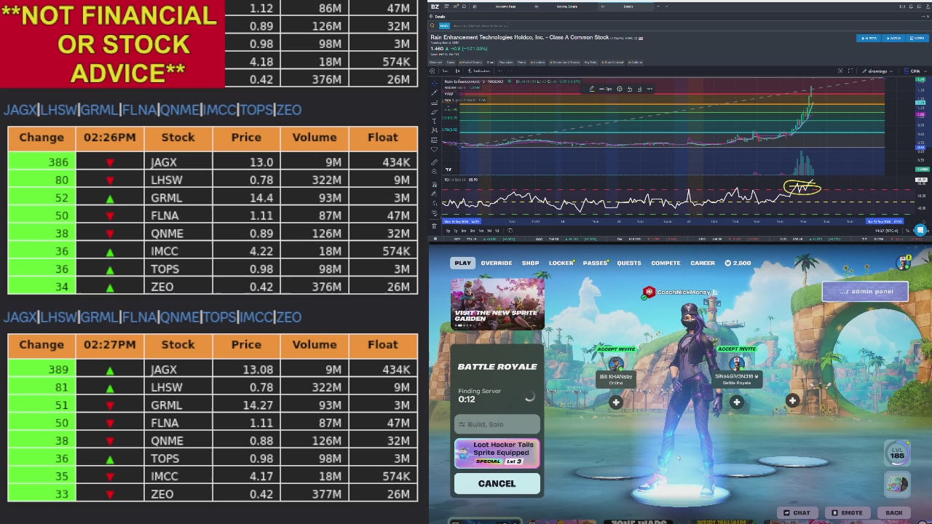Open drawing settings gear icon
Viewport: 932px width, 524px height.
619,89
